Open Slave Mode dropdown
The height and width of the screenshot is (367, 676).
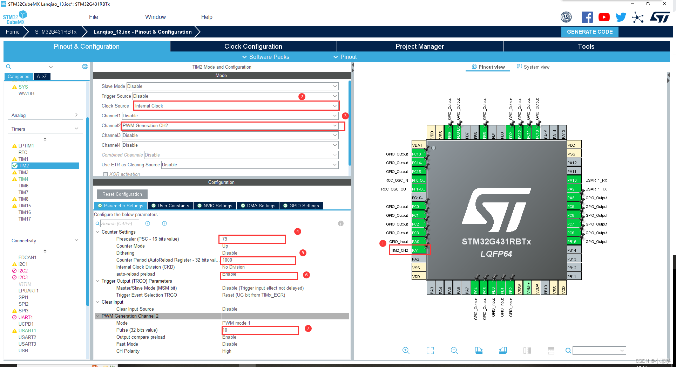(232, 86)
